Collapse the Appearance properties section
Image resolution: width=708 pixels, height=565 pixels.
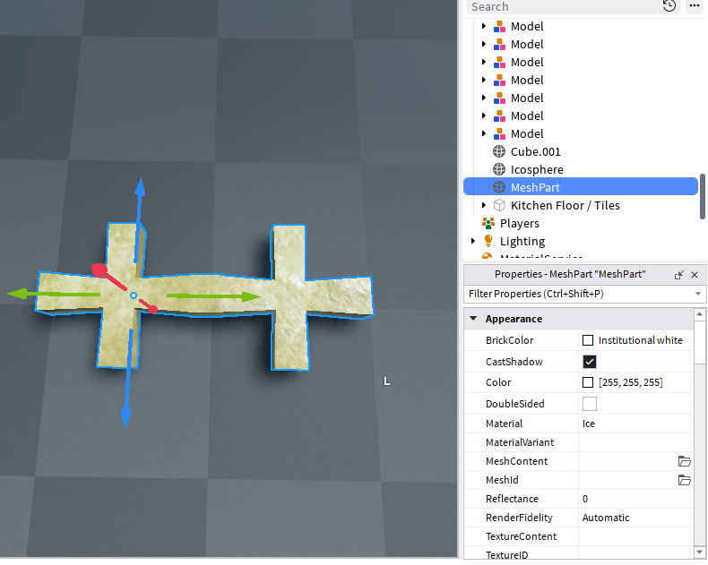(x=473, y=319)
